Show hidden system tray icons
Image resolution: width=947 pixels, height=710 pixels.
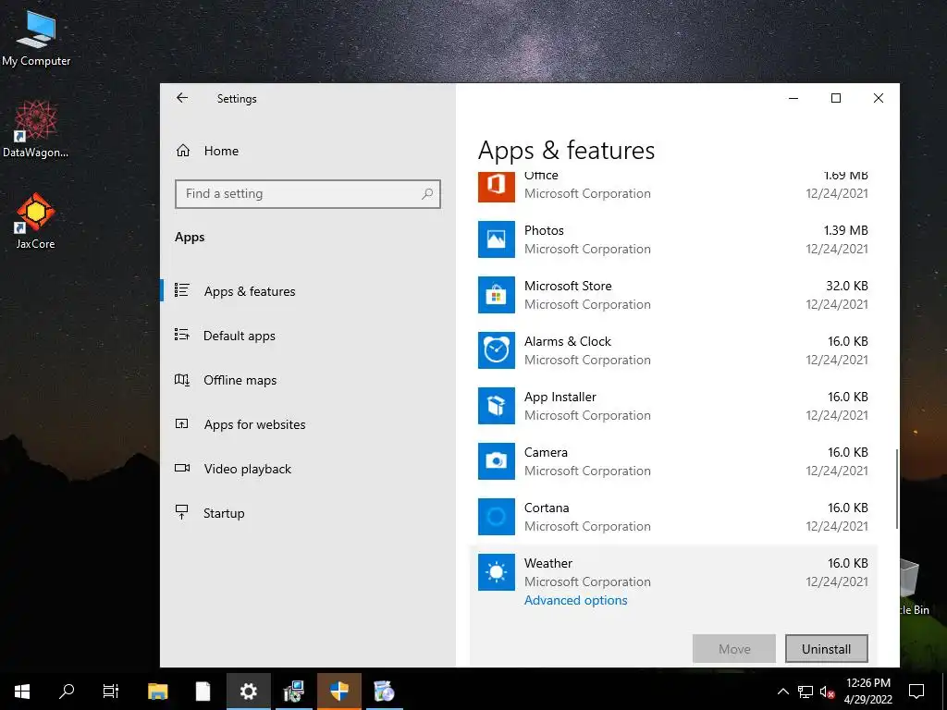[782, 692]
